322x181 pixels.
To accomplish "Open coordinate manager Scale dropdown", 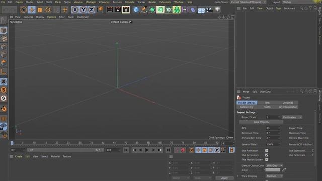I will coord(202,178).
